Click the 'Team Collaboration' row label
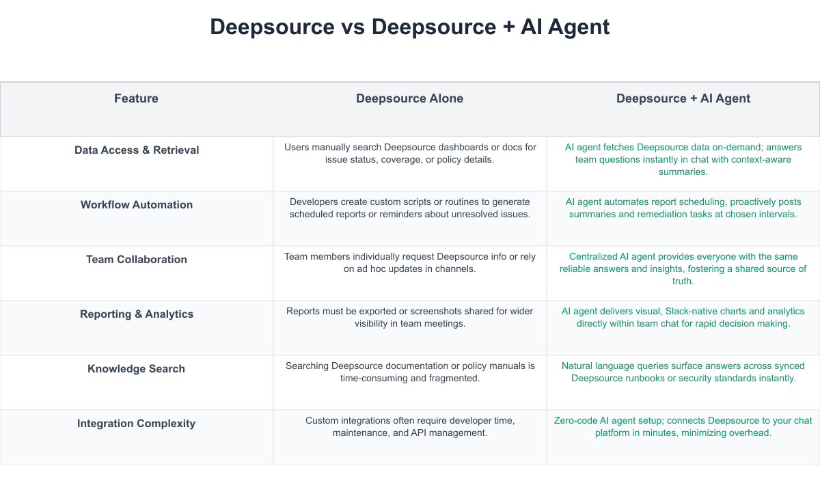The width and height of the screenshot is (820, 492). point(137,259)
